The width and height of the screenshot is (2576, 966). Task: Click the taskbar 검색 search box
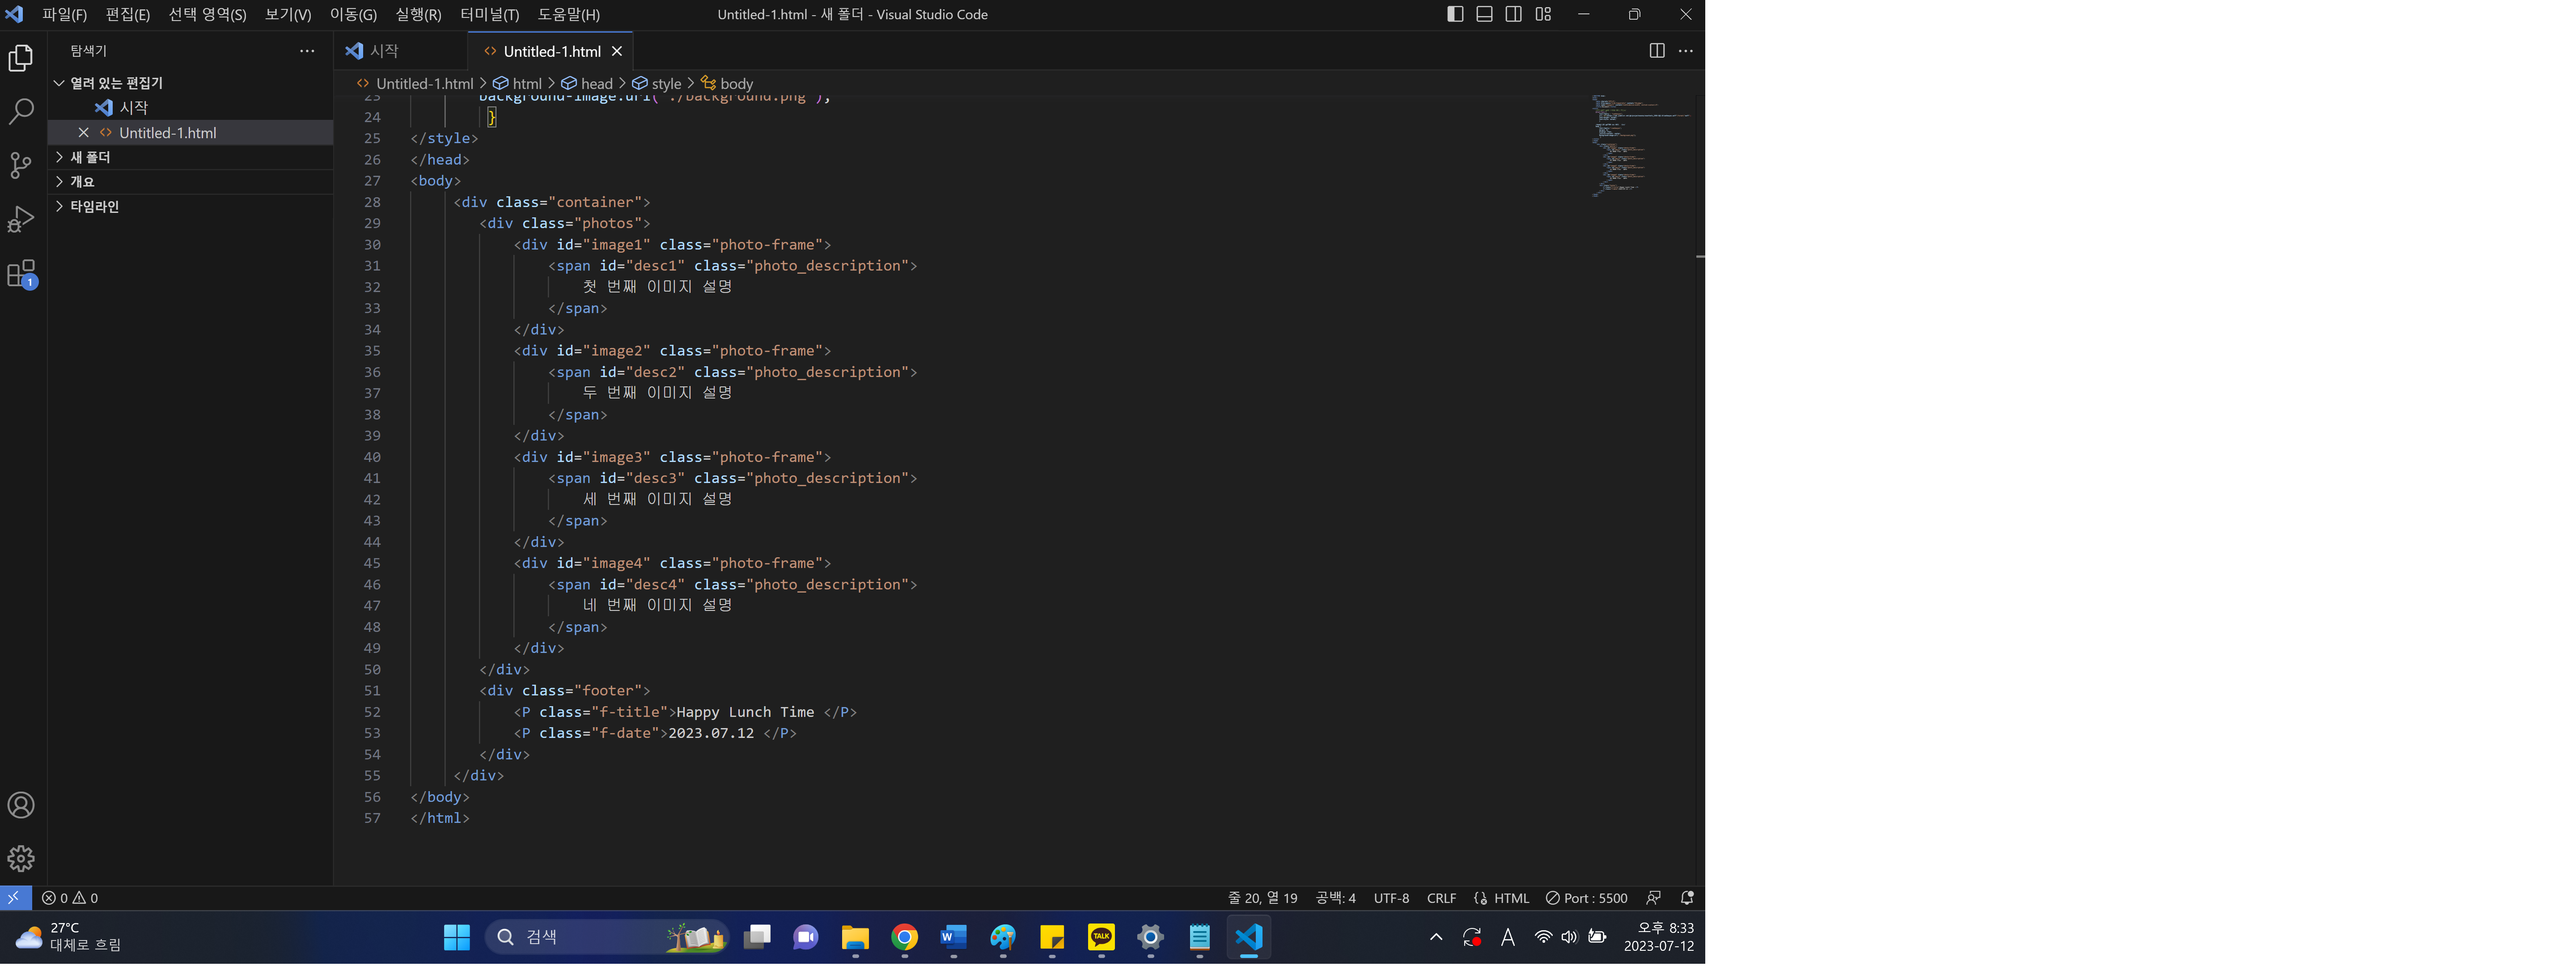tap(607, 937)
